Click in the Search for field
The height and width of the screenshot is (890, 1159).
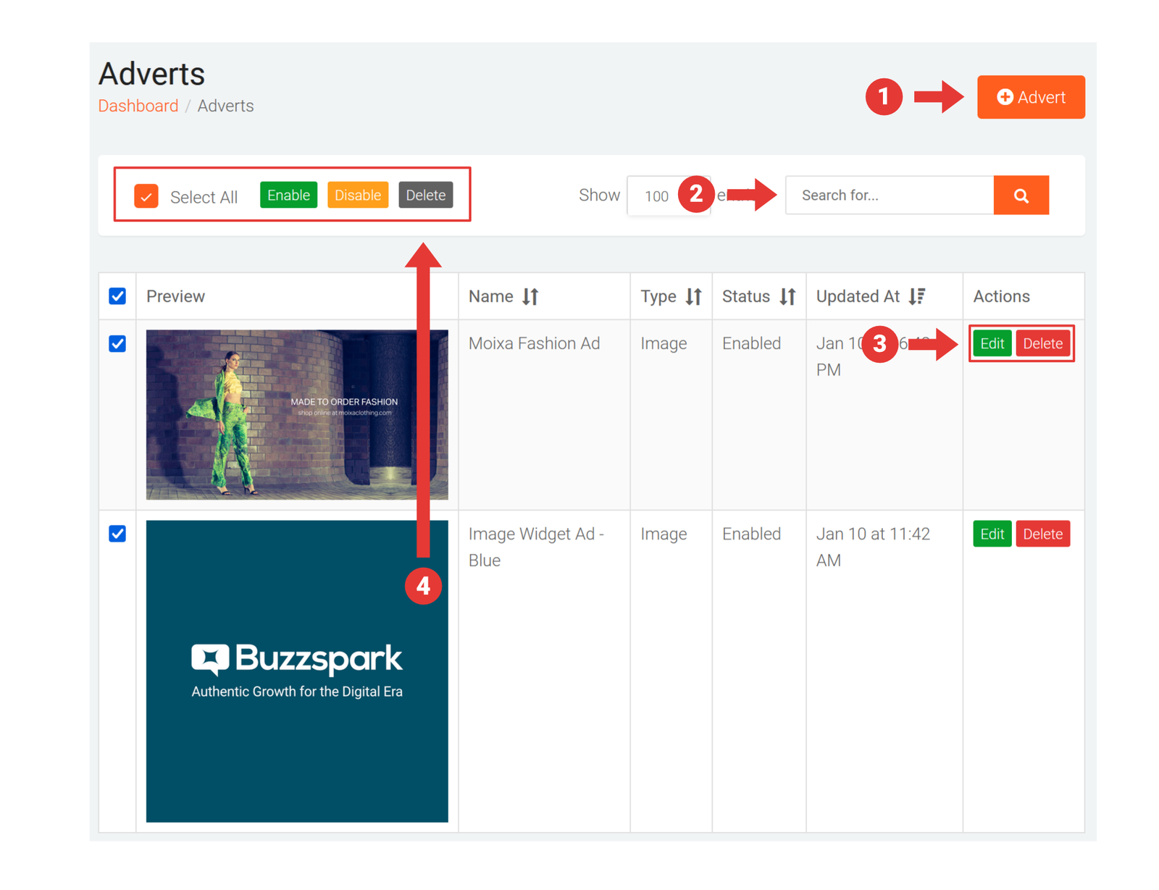coord(889,196)
